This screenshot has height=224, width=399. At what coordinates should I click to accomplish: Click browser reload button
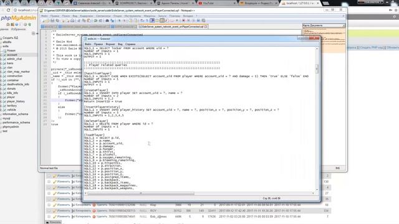tap(8, 10)
